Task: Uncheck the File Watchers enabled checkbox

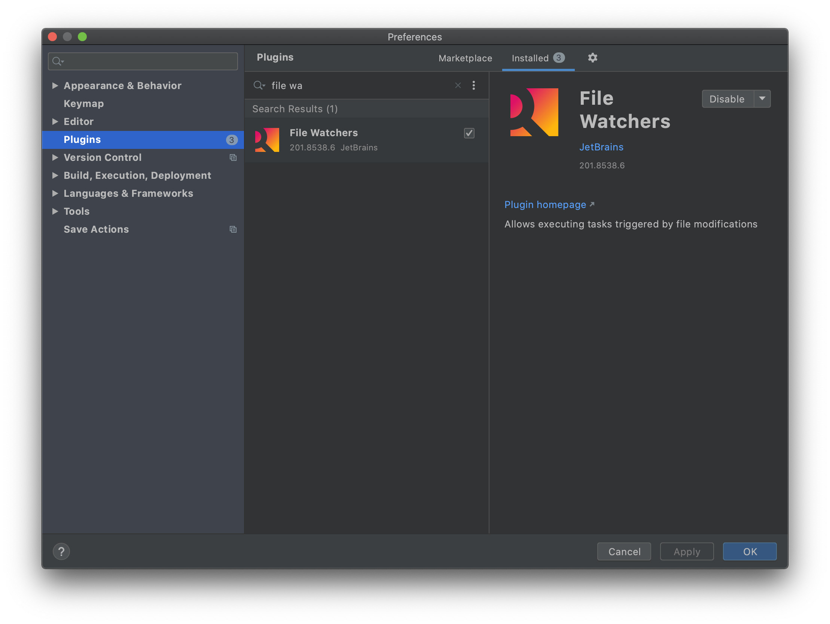Action: [x=469, y=133]
